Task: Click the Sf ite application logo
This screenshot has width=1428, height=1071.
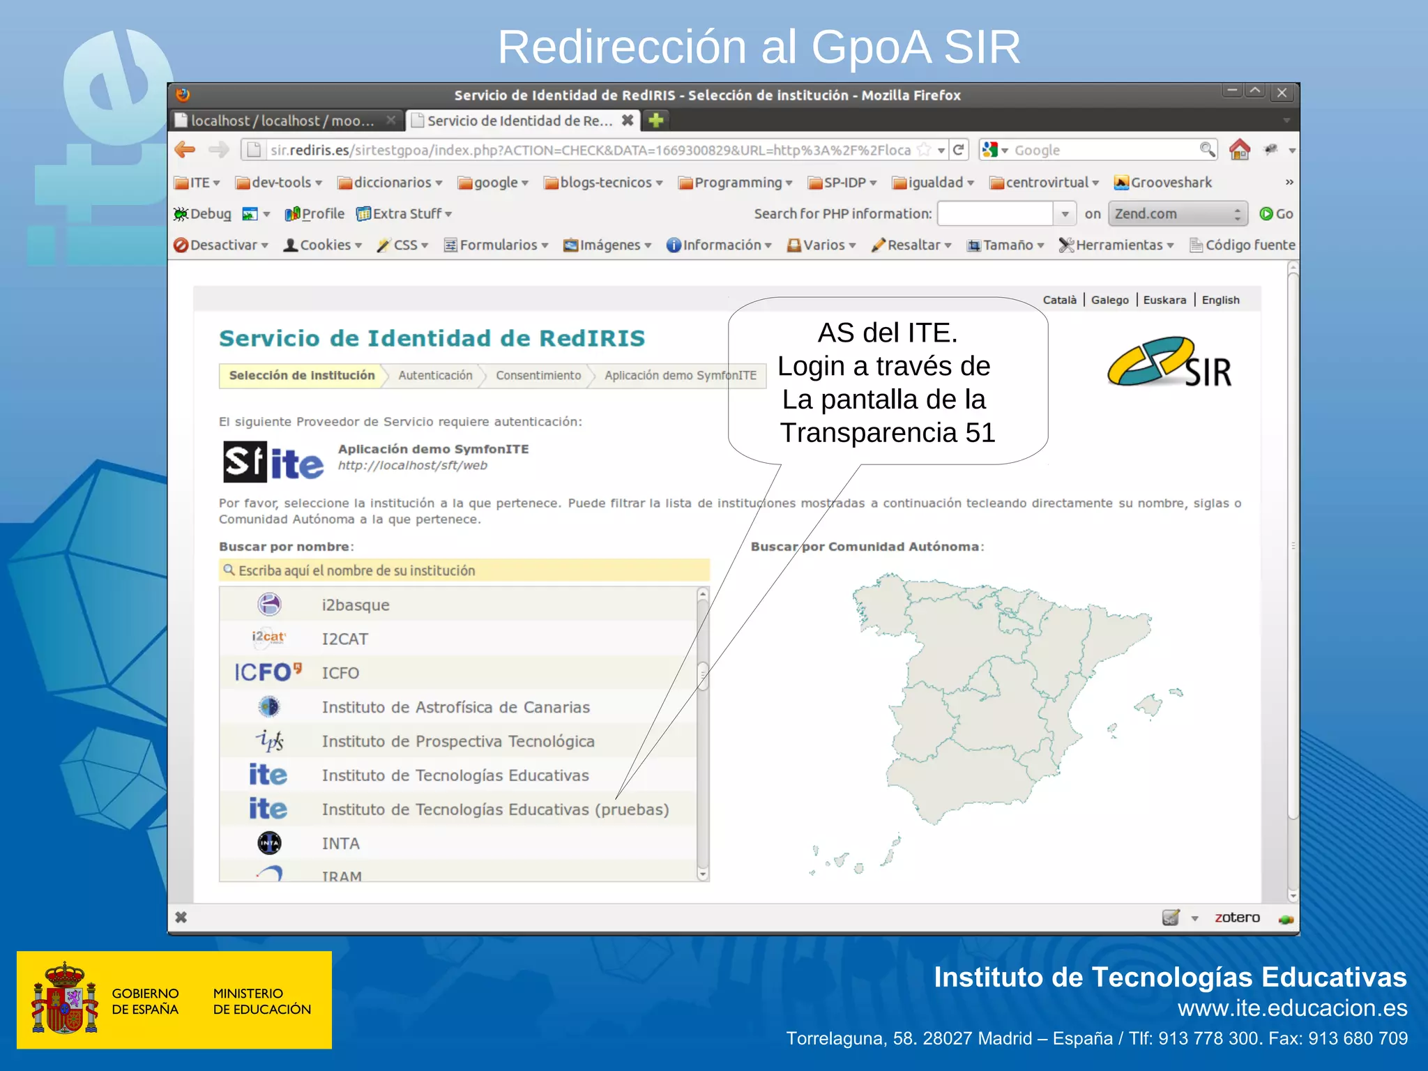Action: click(273, 462)
